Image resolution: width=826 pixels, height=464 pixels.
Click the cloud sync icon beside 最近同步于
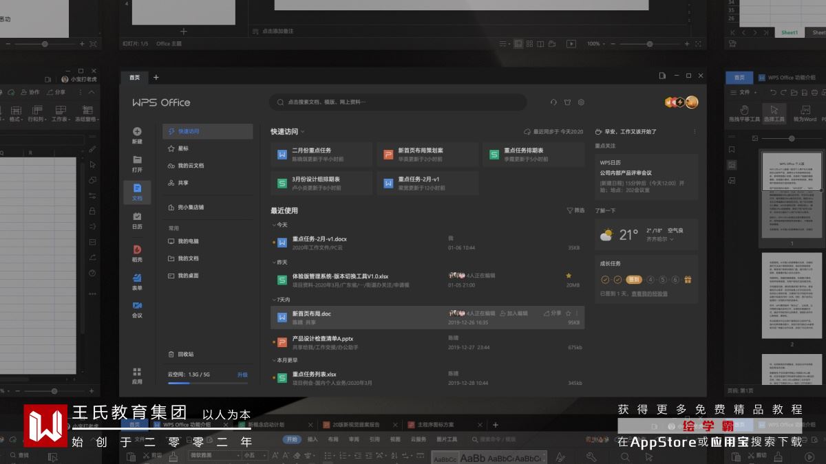coord(527,131)
